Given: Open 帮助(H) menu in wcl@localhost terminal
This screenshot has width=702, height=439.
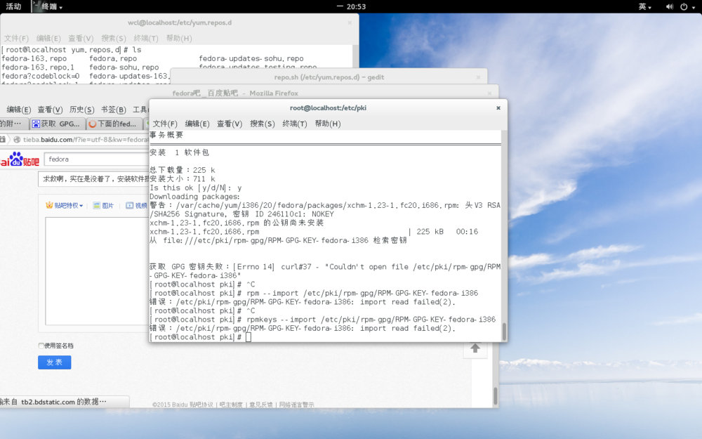Looking at the screenshot, I should (178, 38).
